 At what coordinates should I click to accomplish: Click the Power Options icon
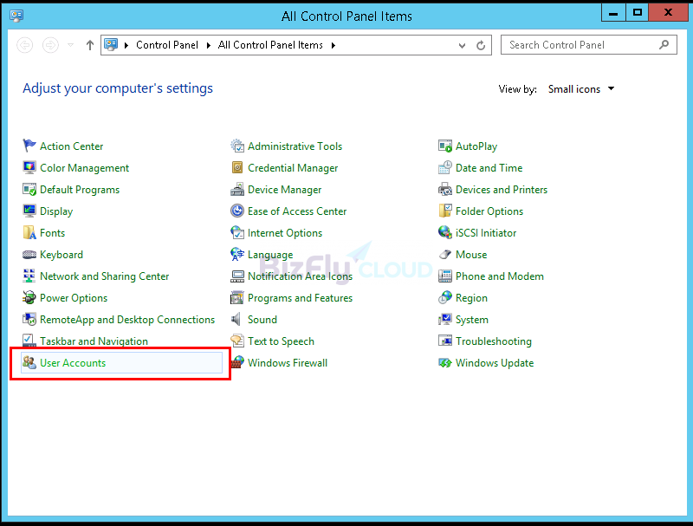[x=29, y=297]
